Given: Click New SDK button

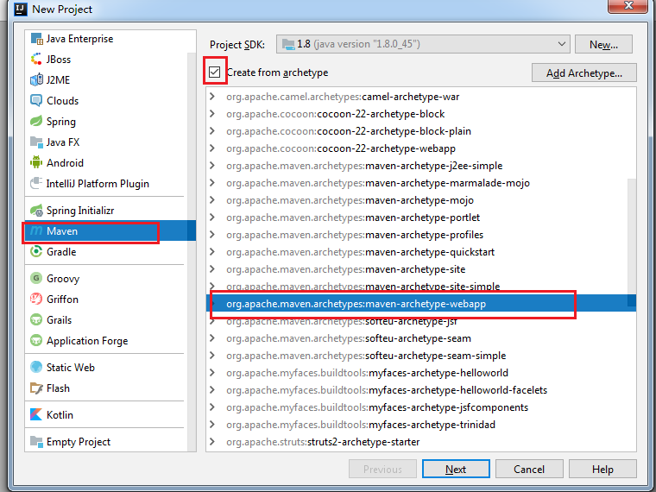Looking at the screenshot, I should click(603, 44).
